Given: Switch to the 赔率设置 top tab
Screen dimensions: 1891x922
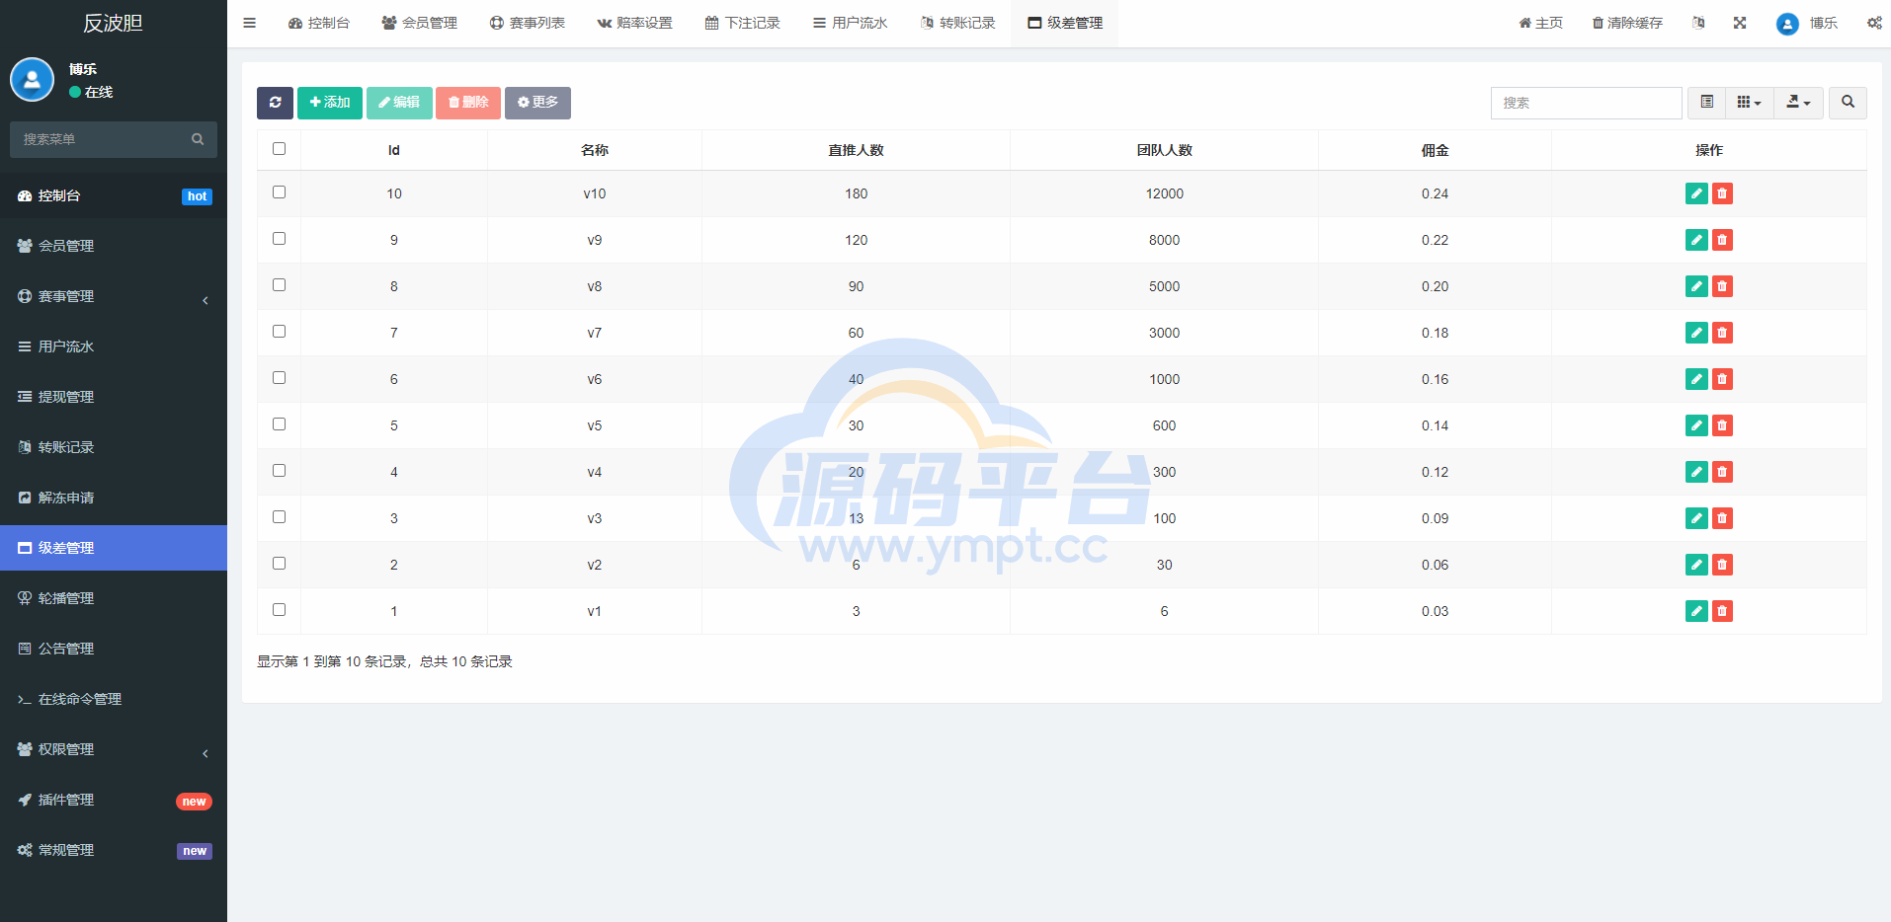Looking at the screenshot, I should click(x=634, y=23).
